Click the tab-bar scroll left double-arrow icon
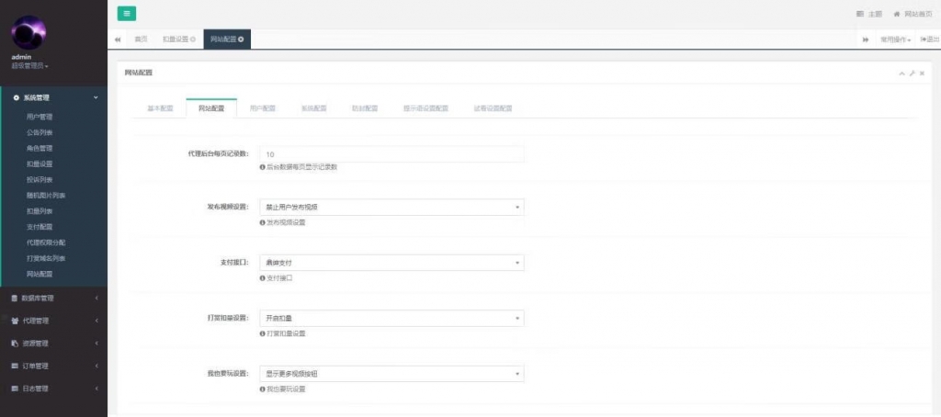The image size is (941, 417). 119,39
